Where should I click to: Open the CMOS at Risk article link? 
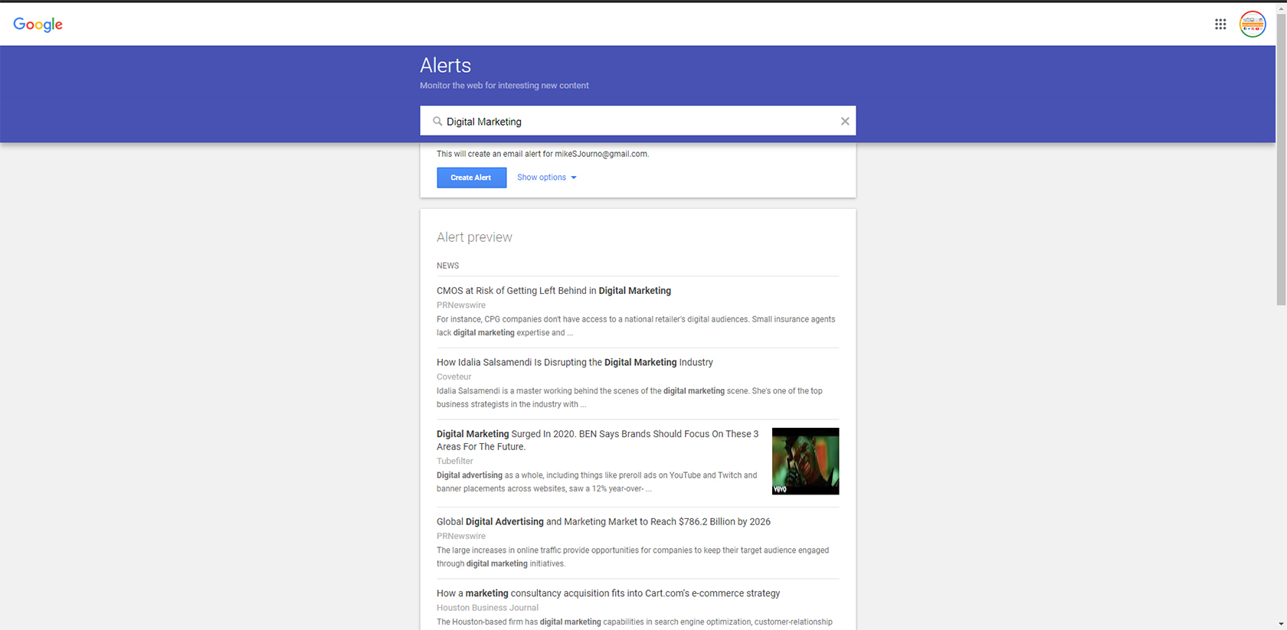553,291
